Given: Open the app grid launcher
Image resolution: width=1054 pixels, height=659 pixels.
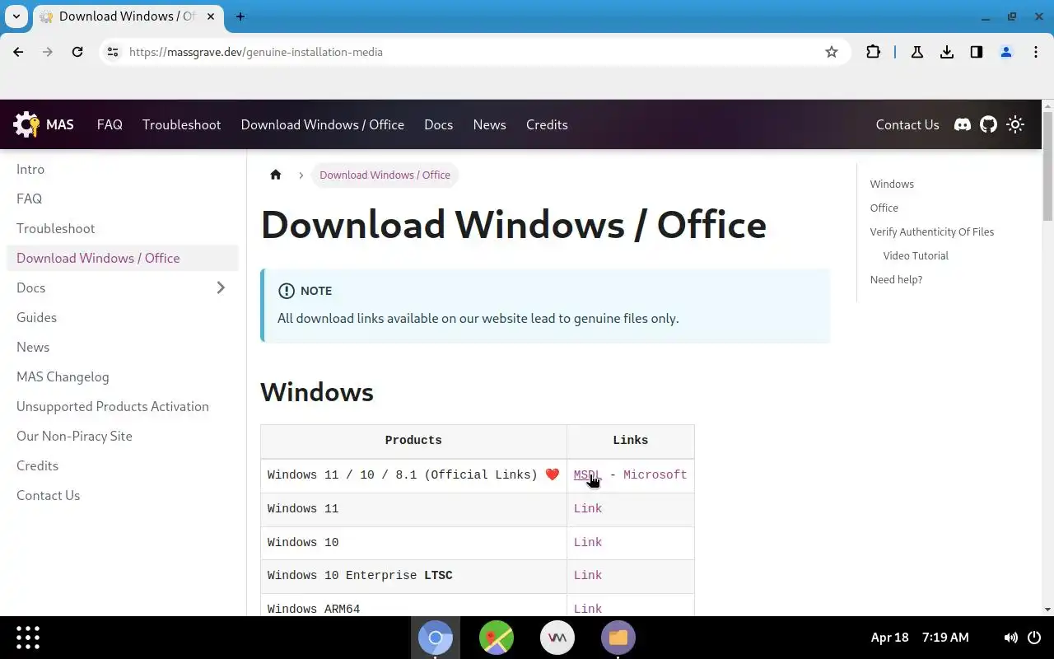Looking at the screenshot, I should point(28,637).
